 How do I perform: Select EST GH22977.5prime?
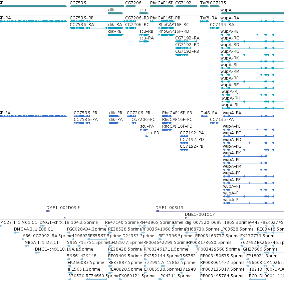click(110, 246)
